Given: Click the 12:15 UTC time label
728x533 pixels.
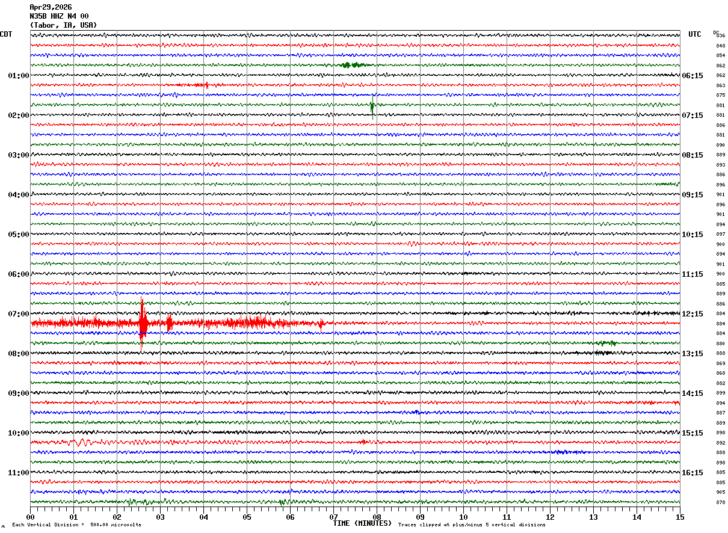Looking at the screenshot, I should [693, 314].
